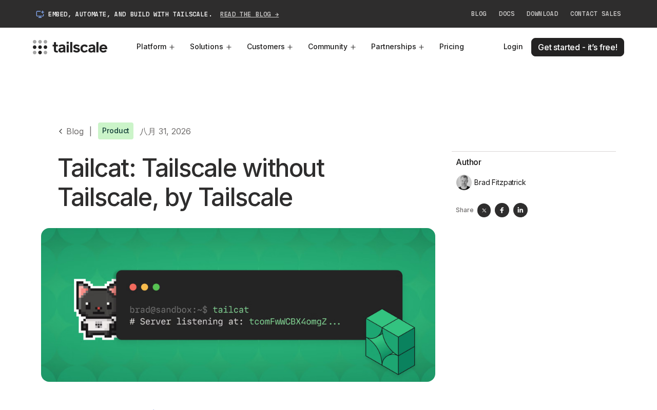
Task: Click the Share label
Action: coord(465,210)
